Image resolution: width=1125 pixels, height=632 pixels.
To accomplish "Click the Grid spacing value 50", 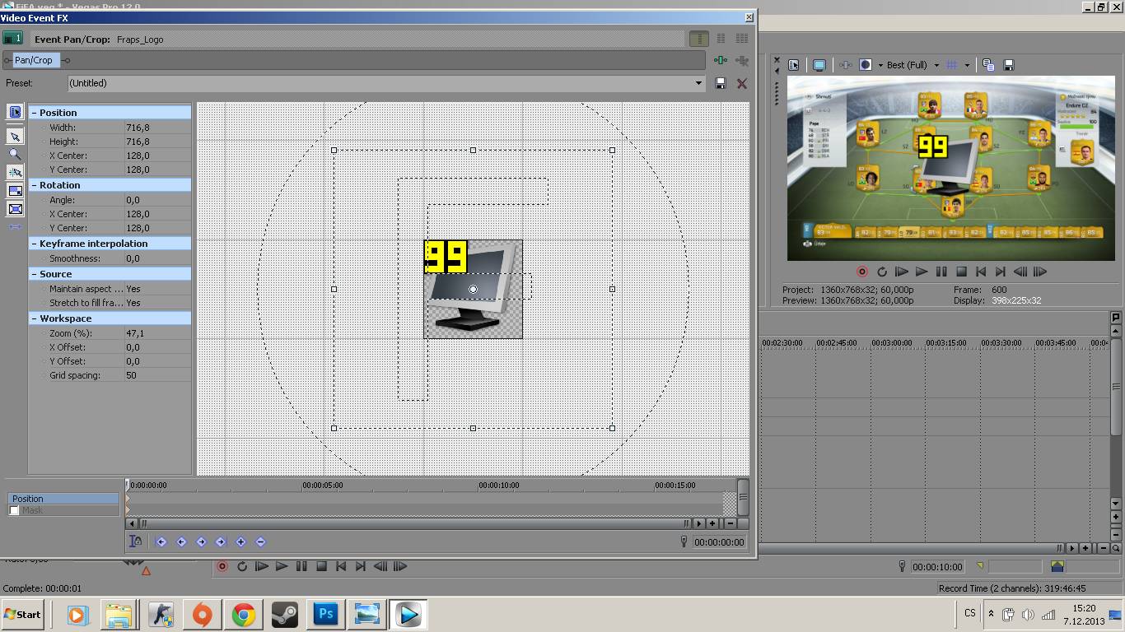I will coord(156,375).
